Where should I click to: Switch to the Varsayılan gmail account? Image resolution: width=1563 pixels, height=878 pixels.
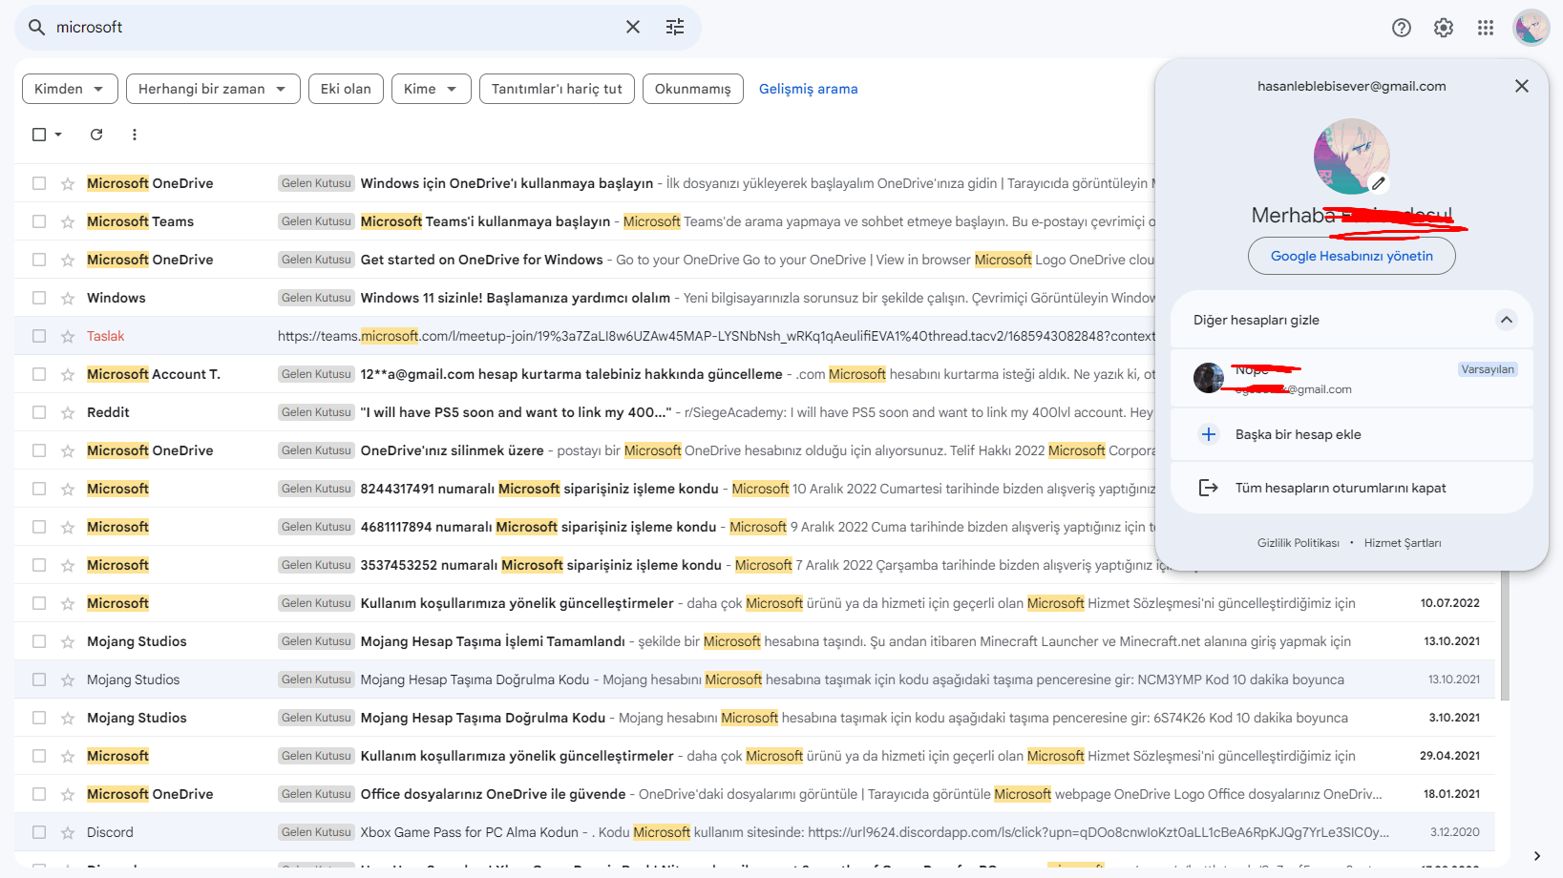pyautogui.click(x=1351, y=378)
